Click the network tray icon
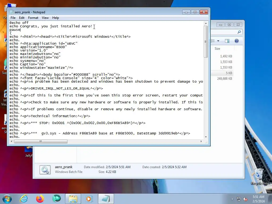 (239, 199)
